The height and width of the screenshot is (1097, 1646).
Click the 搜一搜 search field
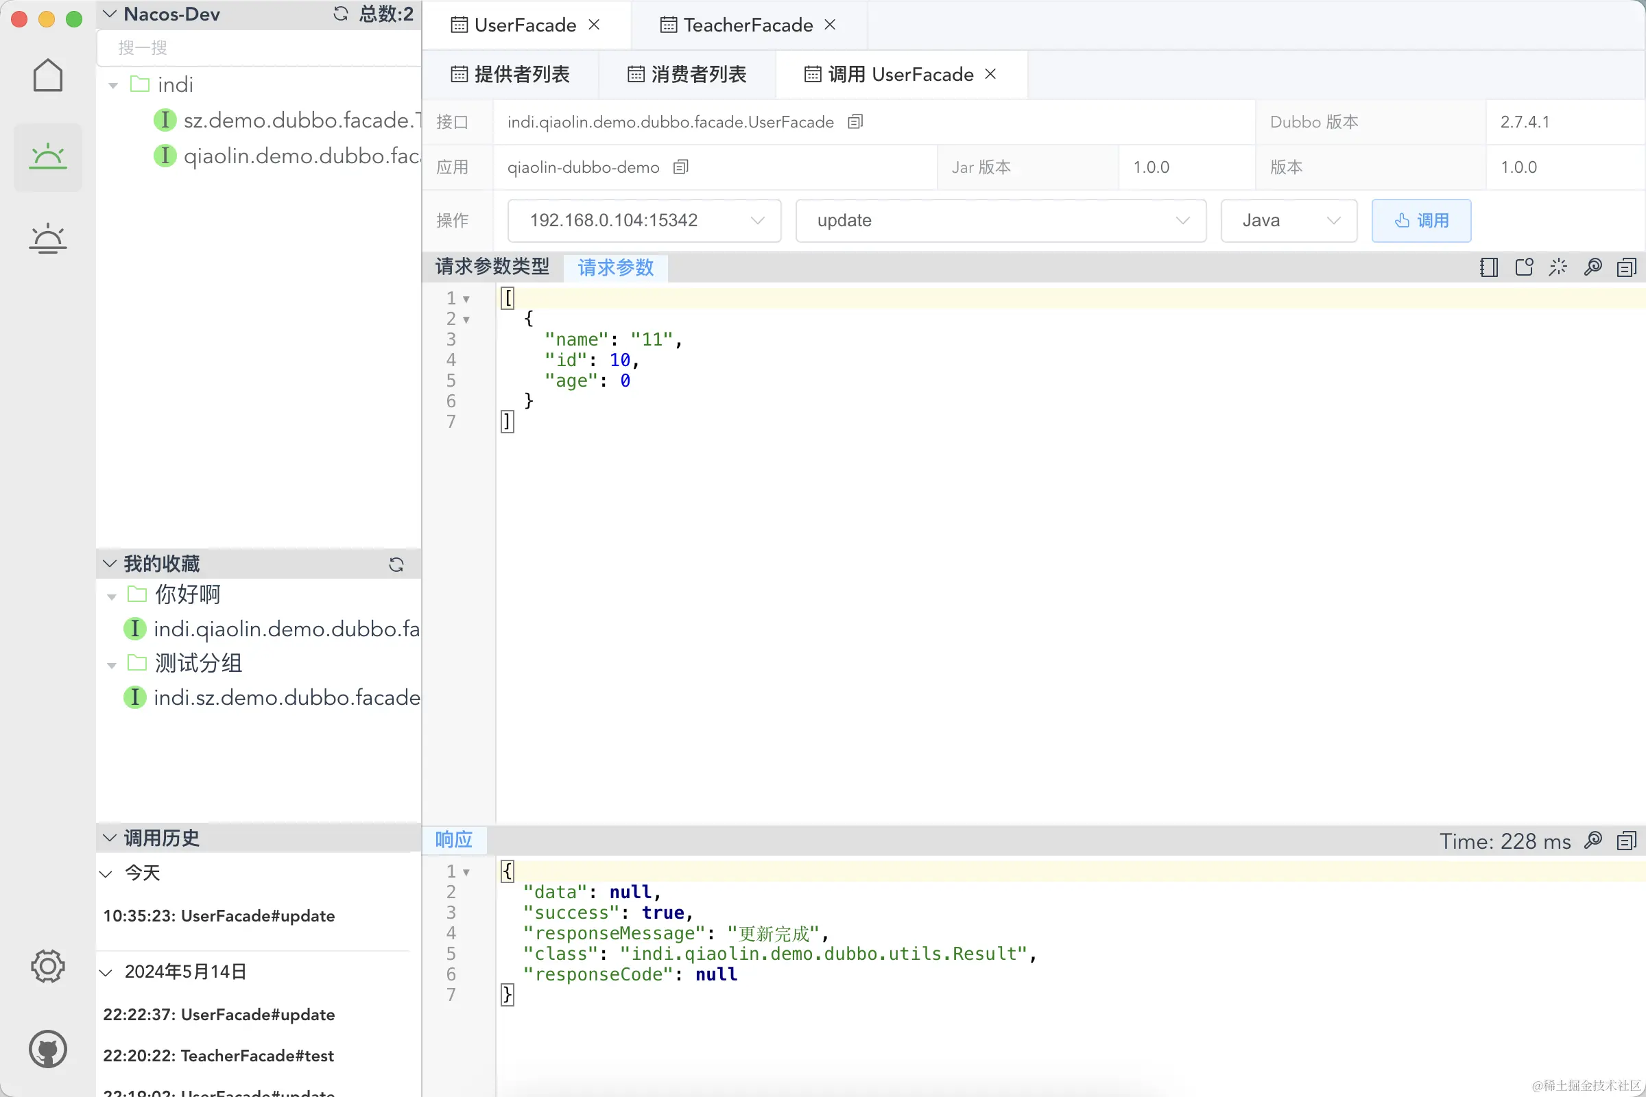(x=259, y=47)
